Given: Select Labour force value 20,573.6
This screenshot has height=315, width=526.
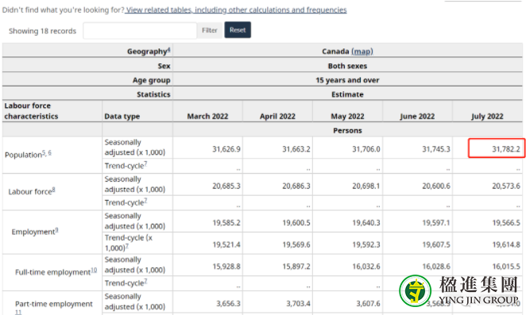Looking at the screenshot, I should tap(506, 186).
